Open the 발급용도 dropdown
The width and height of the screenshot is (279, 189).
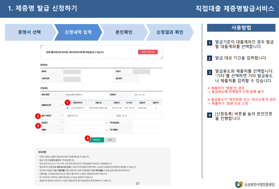point(87,123)
